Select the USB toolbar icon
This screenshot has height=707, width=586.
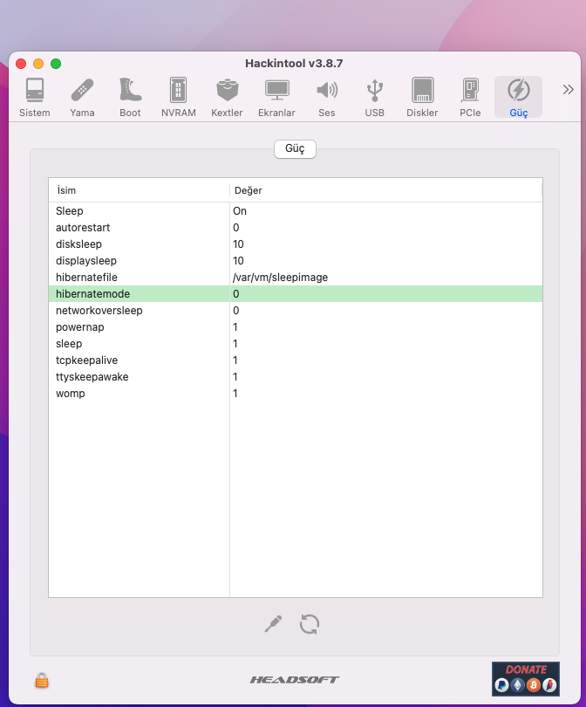[375, 97]
